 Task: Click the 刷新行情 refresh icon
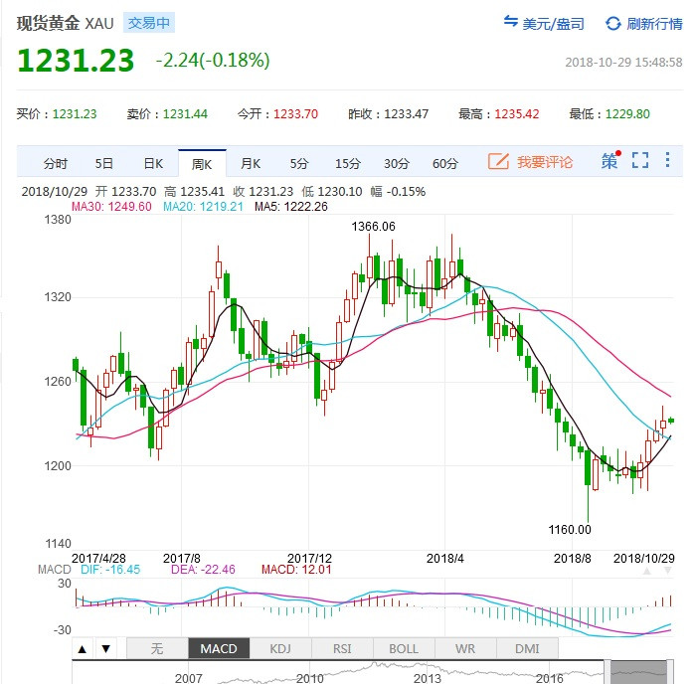click(x=612, y=23)
